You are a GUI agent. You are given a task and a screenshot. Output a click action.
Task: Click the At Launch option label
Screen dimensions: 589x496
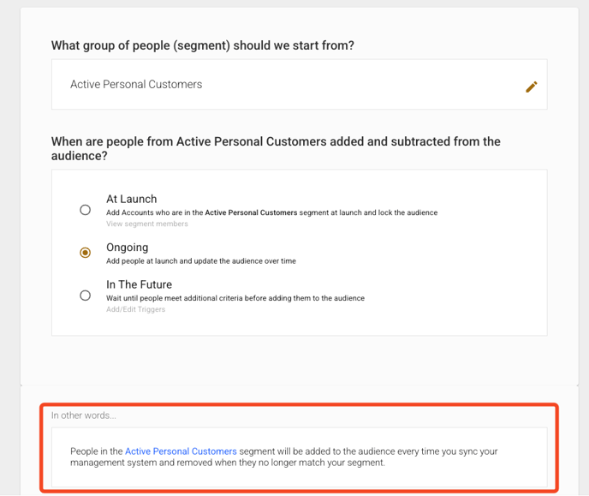131,199
